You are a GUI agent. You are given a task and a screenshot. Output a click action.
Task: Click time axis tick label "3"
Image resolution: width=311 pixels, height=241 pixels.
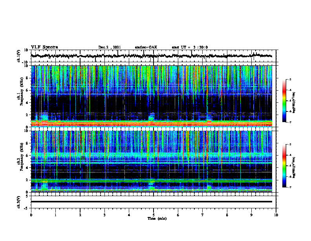click(104, 215)
